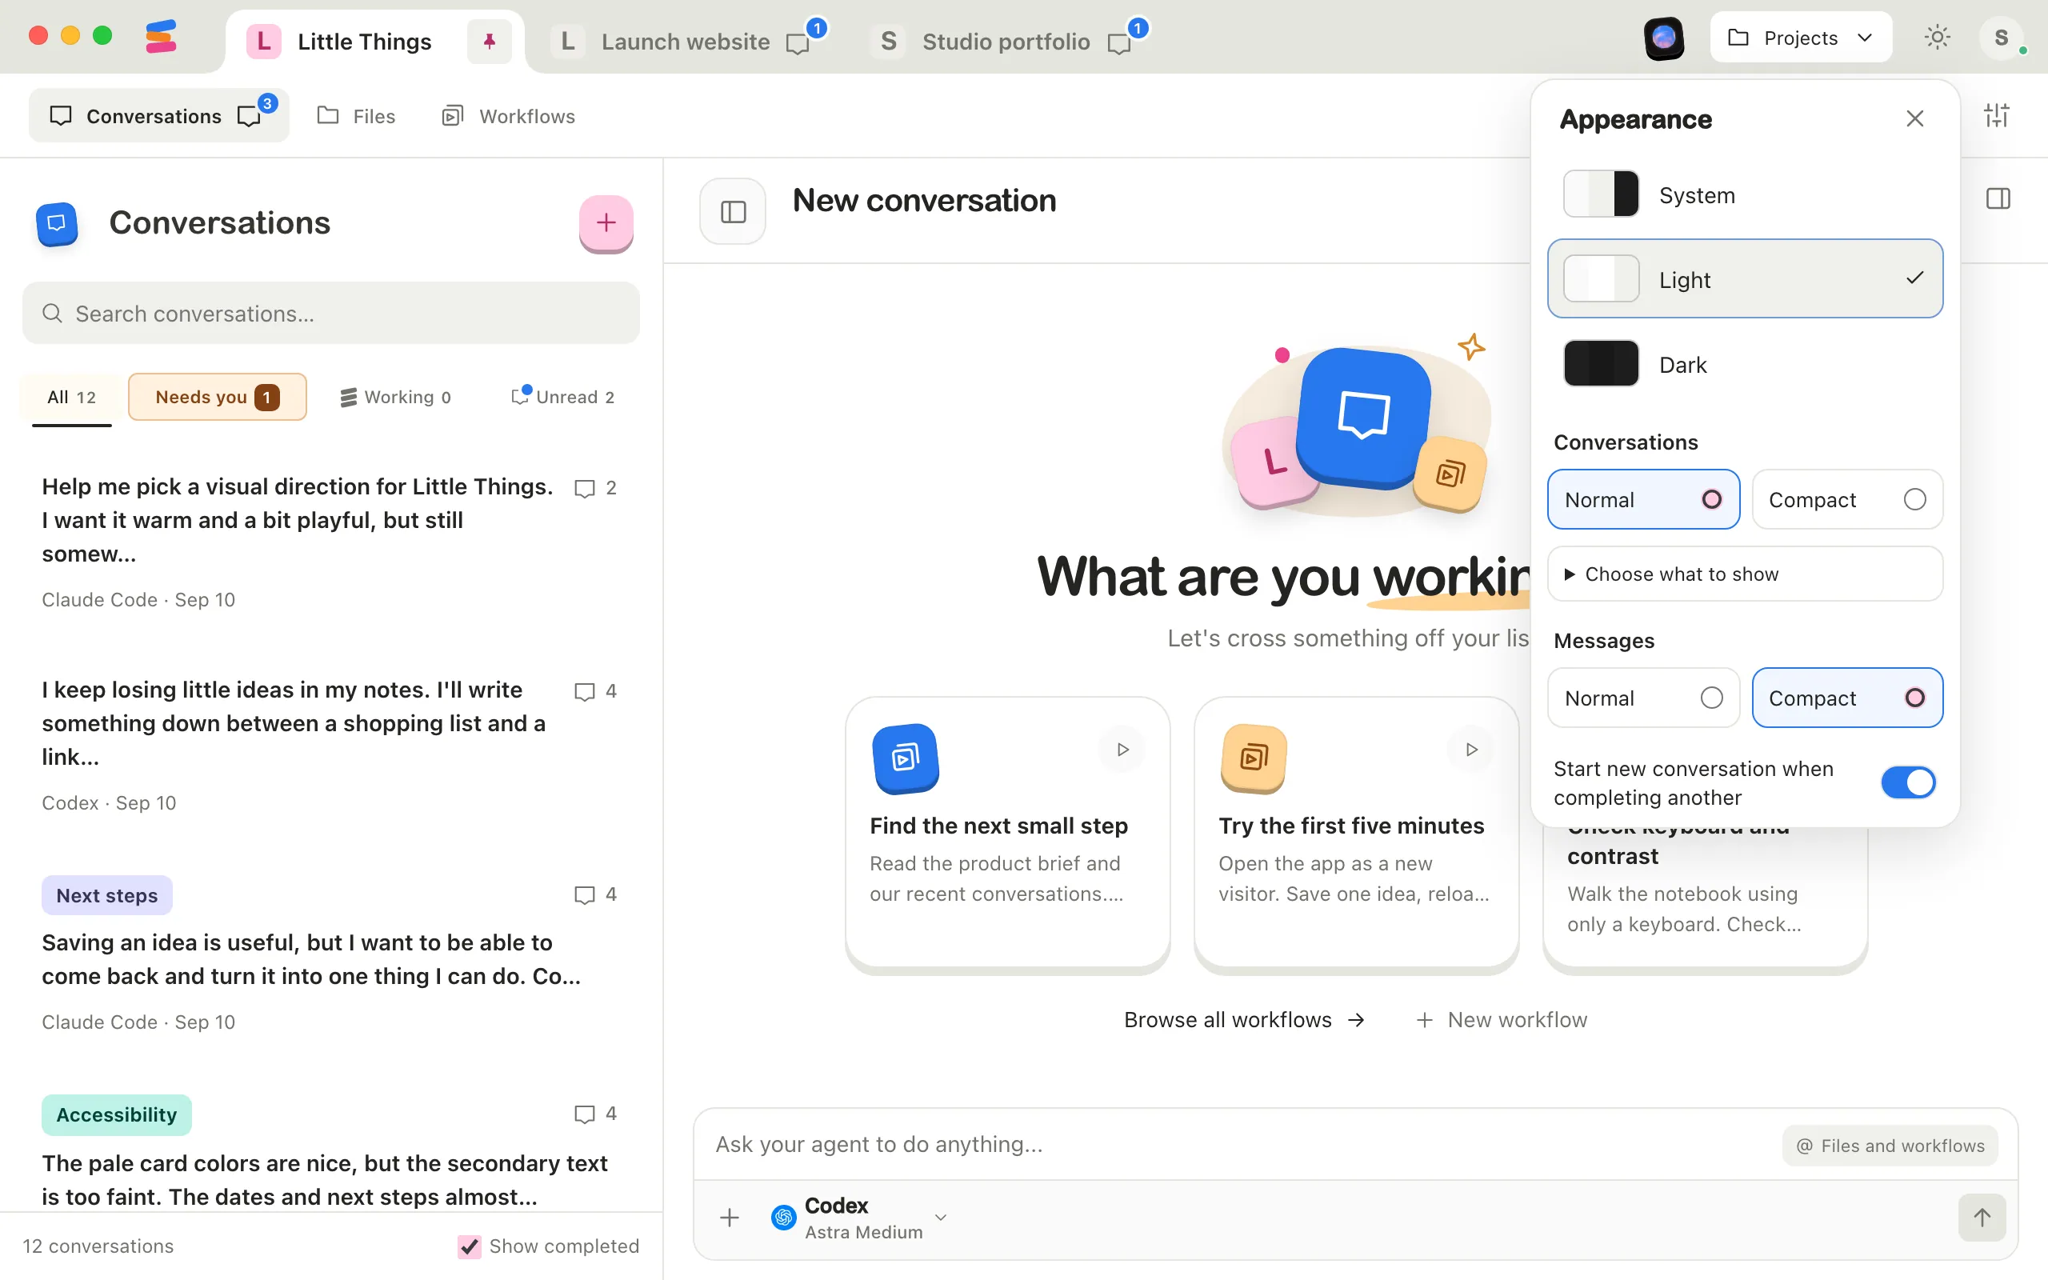Screen dimensions: 2048x1280
Task: Open the Launch website tab chat badge
Action: pyautogui.click(x=804, y=38)
